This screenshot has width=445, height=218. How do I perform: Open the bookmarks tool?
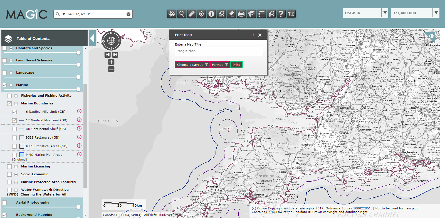pyautogui.click(x=251, y=14)
